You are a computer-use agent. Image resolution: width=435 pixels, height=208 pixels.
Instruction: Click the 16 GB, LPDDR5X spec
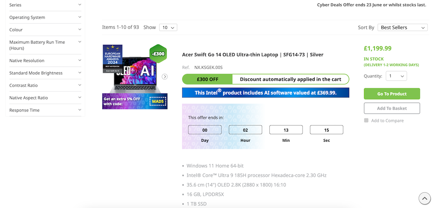click(205, 194)
